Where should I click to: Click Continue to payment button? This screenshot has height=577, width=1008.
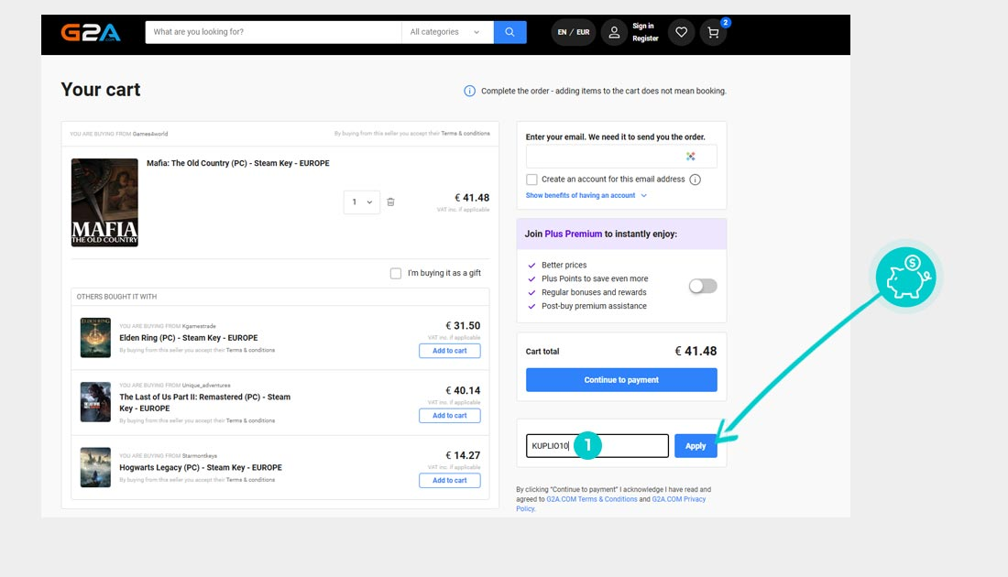pos(621,380)
